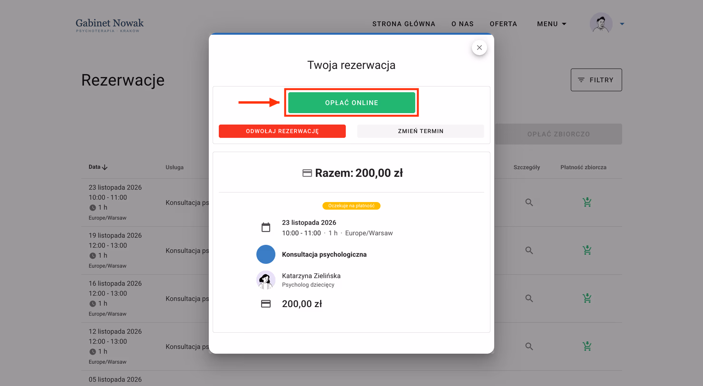Cancel reservation with Odwołaj rezerwację

(x=282, y=131)
